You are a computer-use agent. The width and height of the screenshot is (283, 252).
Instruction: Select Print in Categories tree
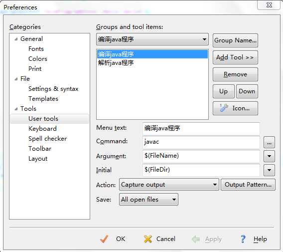pyautogui.click(x=35, y=69)
